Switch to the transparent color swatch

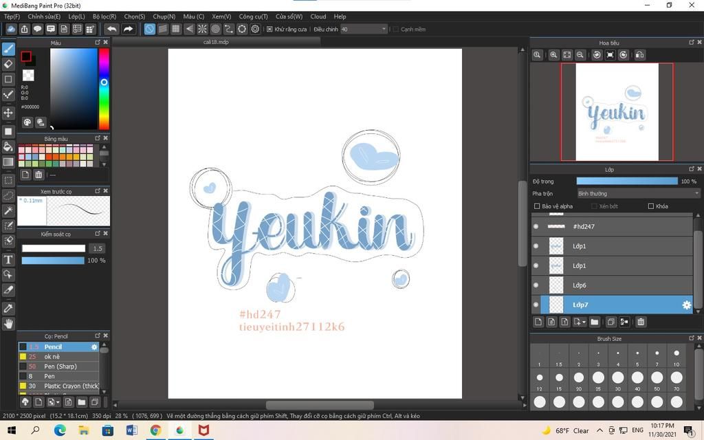pos(28,75)
